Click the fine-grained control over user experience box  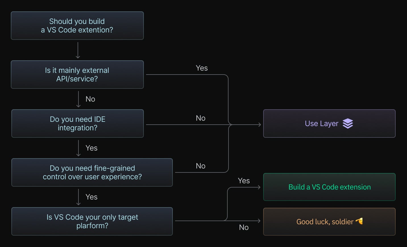(92, 172)
